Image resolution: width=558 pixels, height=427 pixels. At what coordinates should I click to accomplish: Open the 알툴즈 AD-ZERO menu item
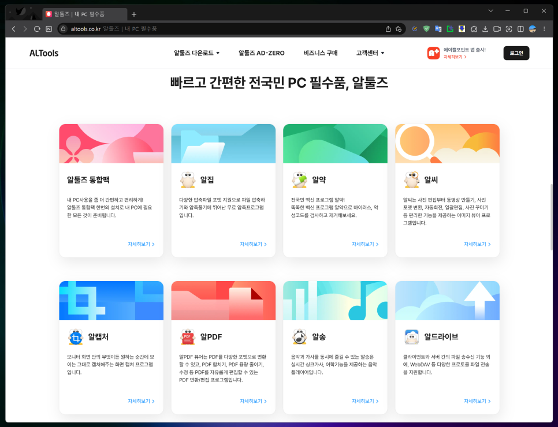[262, 53]
